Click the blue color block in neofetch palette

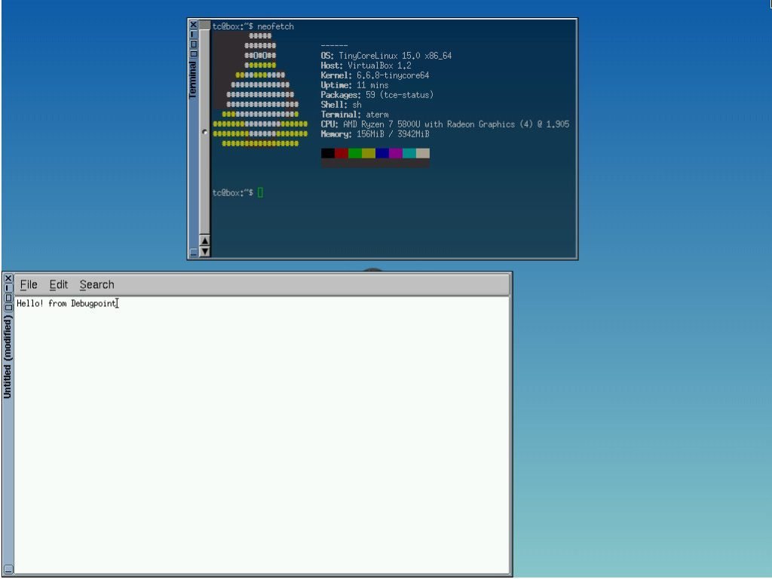click(x=382, y=153)
